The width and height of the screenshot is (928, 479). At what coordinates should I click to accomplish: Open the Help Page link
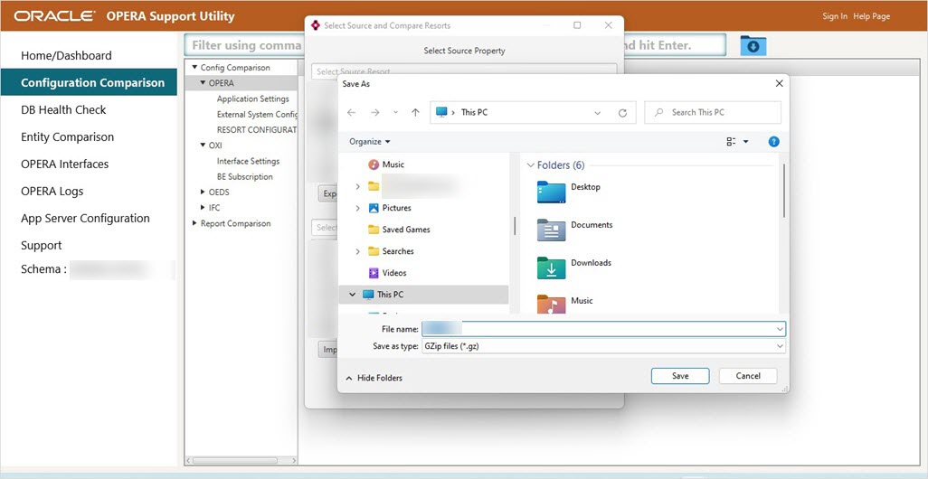[x=872, y=16]
